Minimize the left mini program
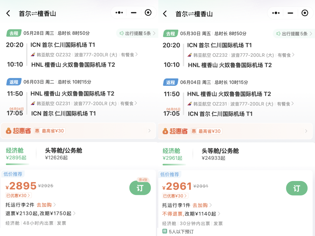 coord(134,13)
